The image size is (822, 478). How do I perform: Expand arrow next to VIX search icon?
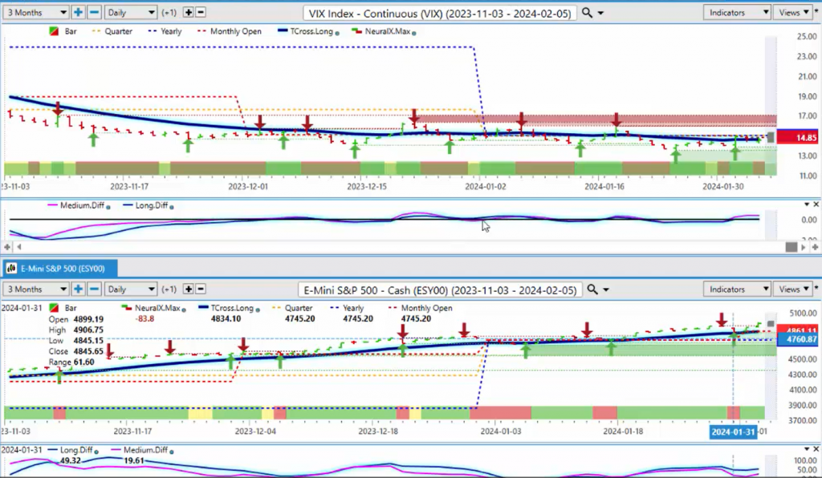click(600, 13)
